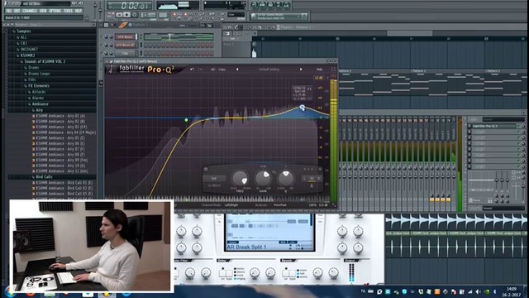The image size is (529, 298).
Task: Click the Q knob in Pro-Q 2
Action: pos(286,178)
